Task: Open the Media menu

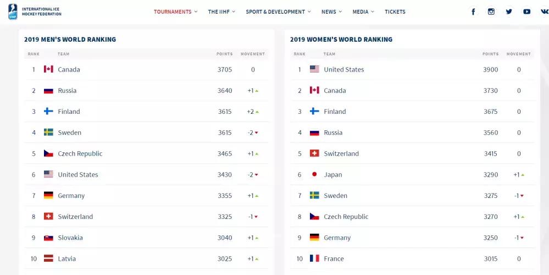Action: (x=363, y=12)
